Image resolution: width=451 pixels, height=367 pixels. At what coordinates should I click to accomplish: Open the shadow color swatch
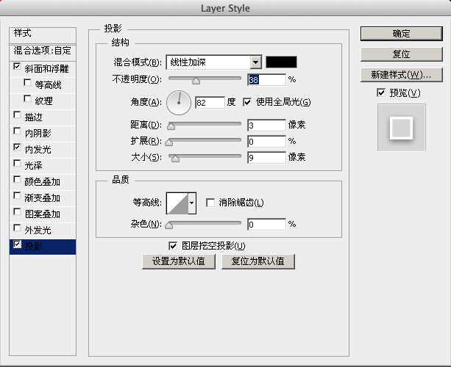pyautogui.click(x=281, y=62)
